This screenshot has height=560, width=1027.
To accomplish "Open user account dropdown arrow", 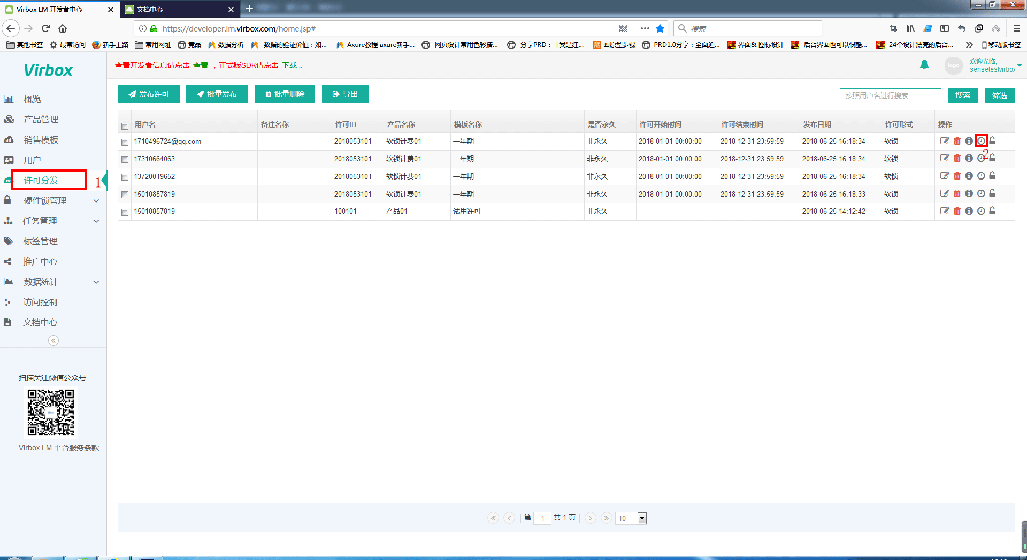I will [1020, 65].
